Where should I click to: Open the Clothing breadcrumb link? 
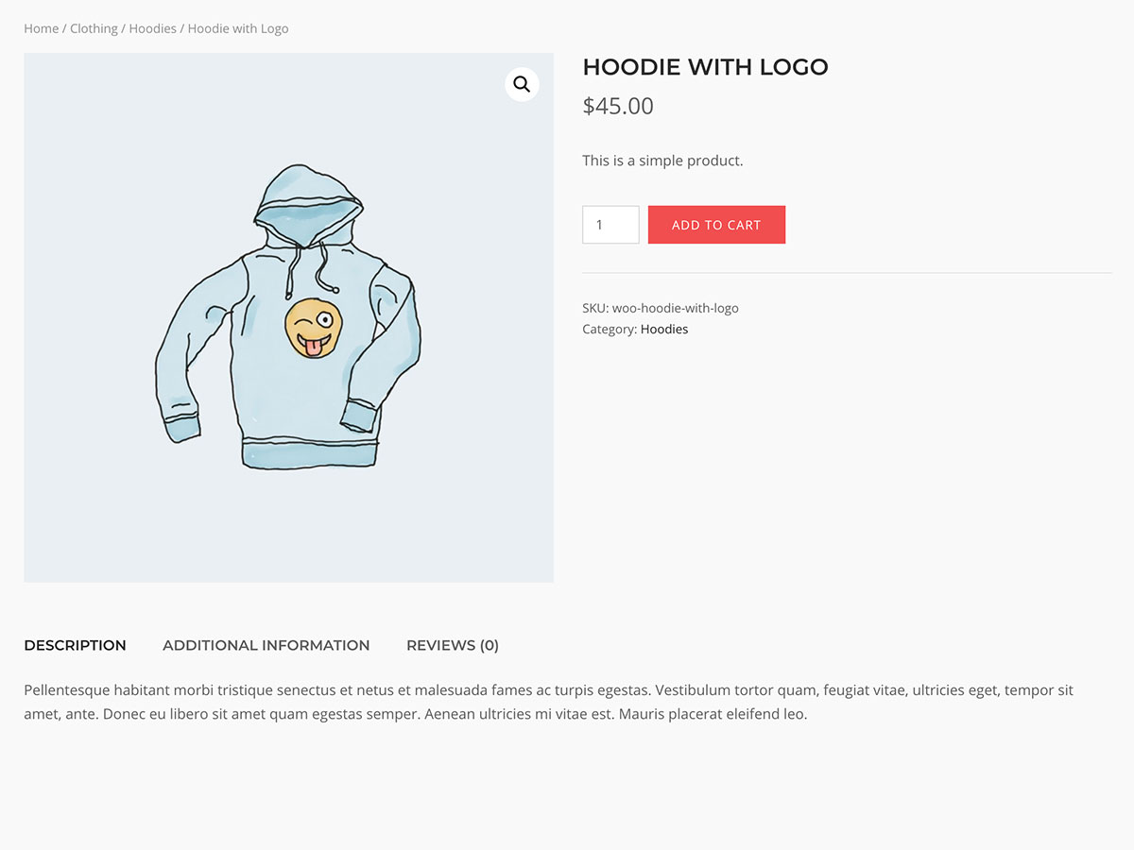point(94,28)
